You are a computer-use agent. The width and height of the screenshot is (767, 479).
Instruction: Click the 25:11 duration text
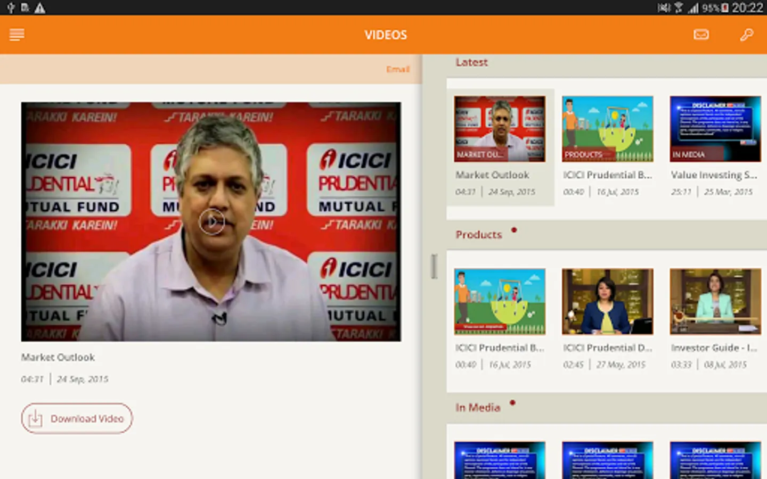pyautogui.click(x=681, y=192)
